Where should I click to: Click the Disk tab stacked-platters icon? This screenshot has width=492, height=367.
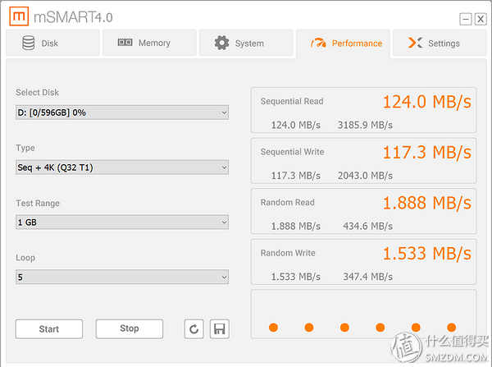click(28, 43)
